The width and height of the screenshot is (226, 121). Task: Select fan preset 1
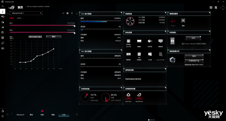click(31, 37)
